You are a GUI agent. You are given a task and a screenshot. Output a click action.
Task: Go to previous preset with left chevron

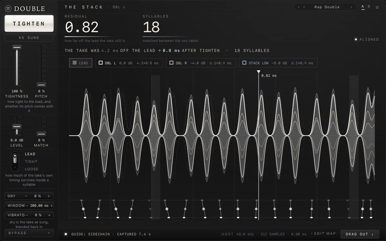(x=299, y=7)
